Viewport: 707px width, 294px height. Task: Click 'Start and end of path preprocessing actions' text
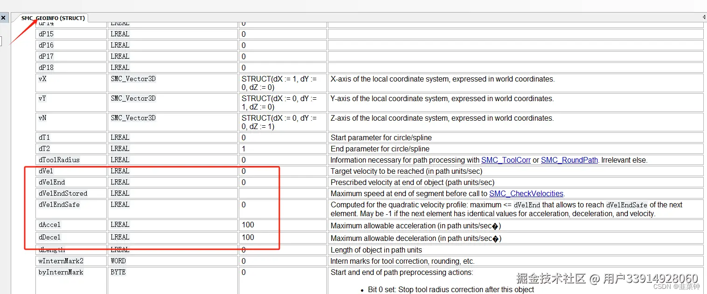(x=402, y=272)
